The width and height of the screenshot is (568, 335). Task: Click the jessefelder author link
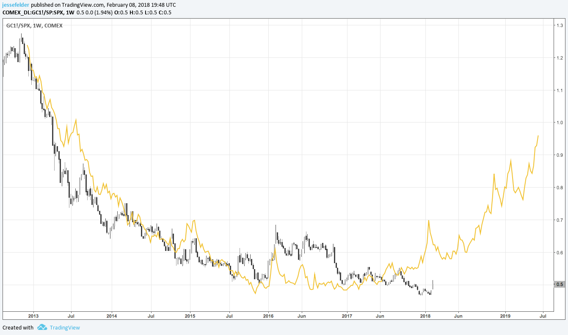click(x=16, y=5)
